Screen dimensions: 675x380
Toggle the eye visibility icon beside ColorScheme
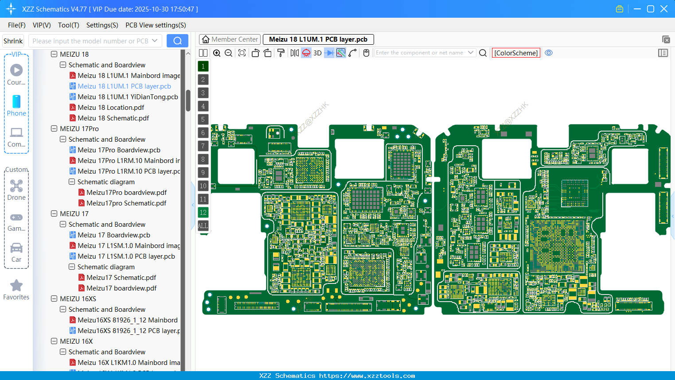click(549, 53)
